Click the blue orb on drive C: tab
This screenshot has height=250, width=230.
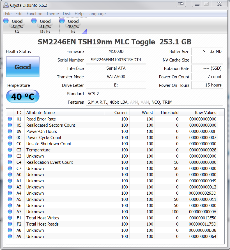pos(6,21)
